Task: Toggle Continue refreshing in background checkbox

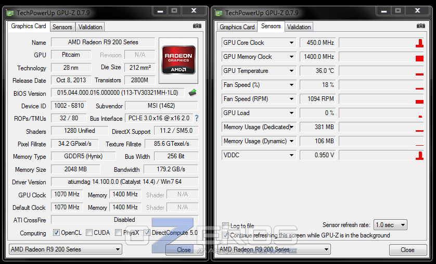Action: click(225, 235)
